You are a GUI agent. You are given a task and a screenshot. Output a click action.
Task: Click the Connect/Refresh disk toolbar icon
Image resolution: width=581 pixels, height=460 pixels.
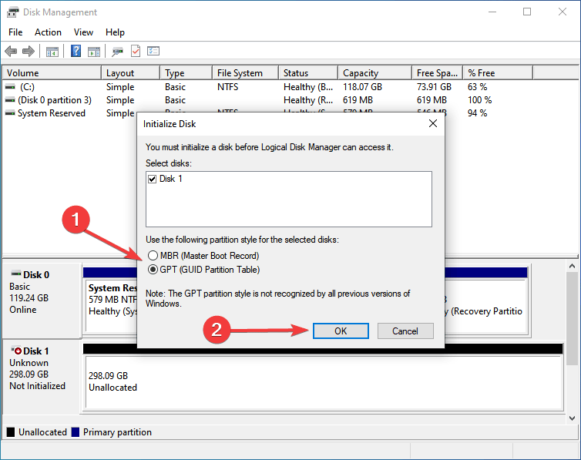(x=117, y=52)
